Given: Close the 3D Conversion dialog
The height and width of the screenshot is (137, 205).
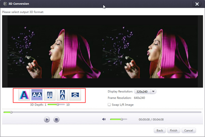Looking at the screenshot, I should click(196, 4).
